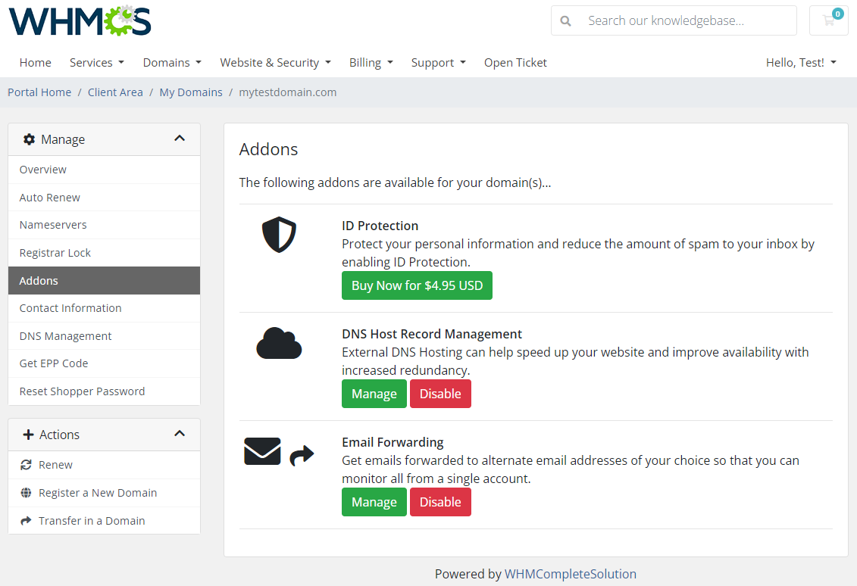Viewport: 857px width, 586px height.
Task: Click the envelope icon for Email Forwarding
Action: [262, 450]
